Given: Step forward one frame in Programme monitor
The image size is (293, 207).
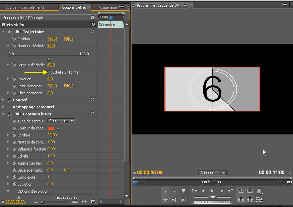Looking at the screenshot, I should point(221,191).
